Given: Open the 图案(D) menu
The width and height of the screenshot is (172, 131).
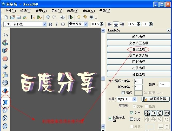Looking at the screenshot, I should tap(57, 11).
